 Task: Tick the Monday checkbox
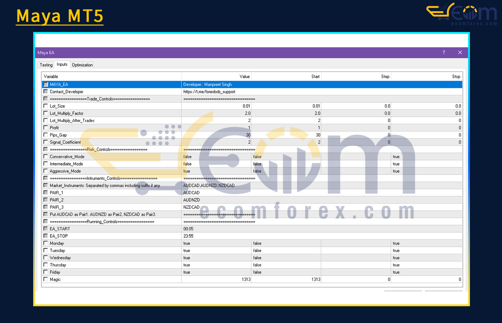pyautogui.click(x=46, y=243)
